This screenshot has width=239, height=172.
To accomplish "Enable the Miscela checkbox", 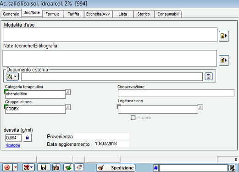I will [133, 118].
